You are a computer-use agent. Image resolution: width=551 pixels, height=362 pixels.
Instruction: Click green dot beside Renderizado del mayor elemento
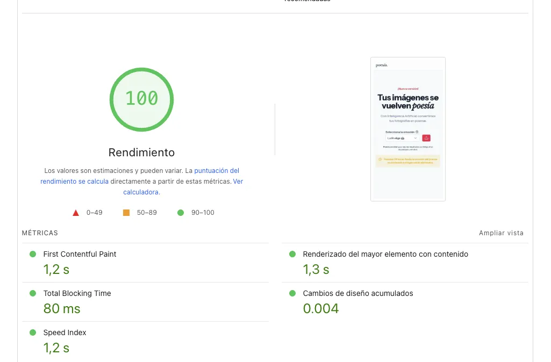(292, 254)
